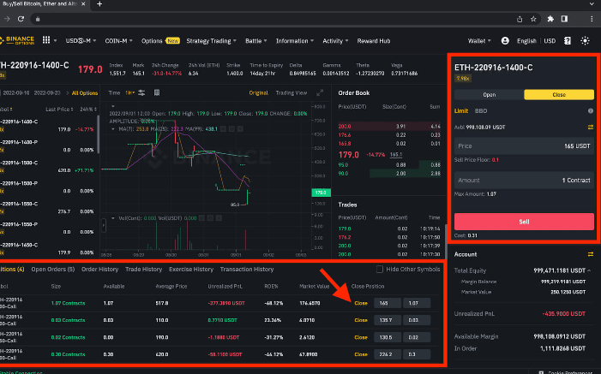Switch to Open Orders (5) tab
The image size is (601, 374).
(x=53, y=269)
